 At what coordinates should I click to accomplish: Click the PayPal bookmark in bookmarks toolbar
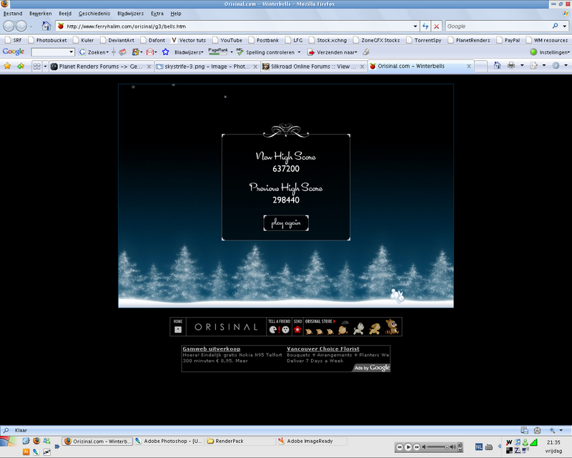[x=508, y=40]
